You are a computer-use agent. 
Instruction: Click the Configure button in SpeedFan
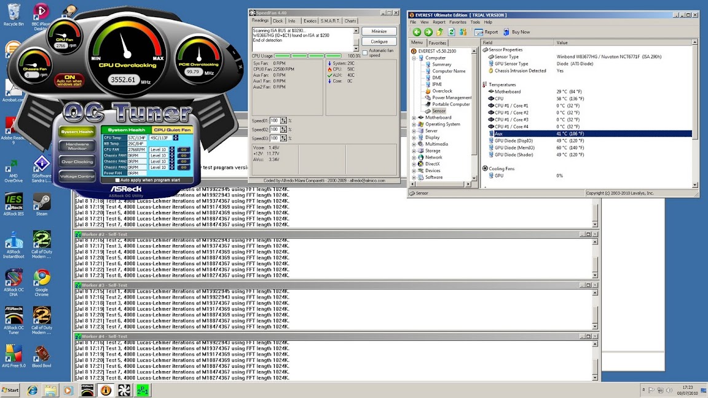point(379,42)
